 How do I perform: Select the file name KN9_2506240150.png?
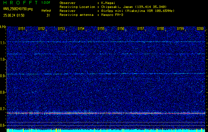tap(18, 9)
